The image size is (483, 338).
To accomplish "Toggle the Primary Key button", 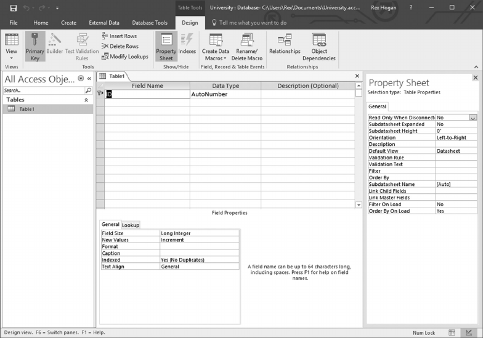I will [34, 46].
